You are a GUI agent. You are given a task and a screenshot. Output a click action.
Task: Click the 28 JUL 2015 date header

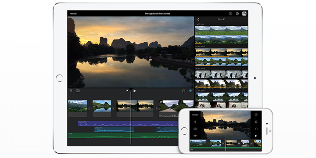200,68
